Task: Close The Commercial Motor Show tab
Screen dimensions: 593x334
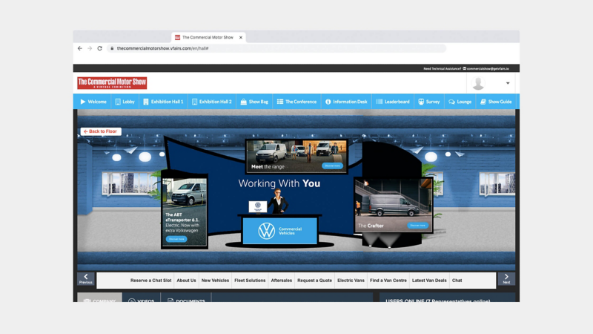Action: click(240, 38)
